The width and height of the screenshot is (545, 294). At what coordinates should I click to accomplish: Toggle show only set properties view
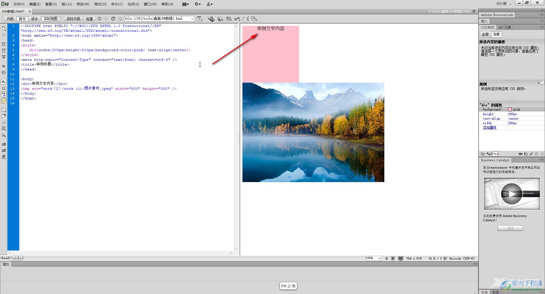tap(496, 154)
